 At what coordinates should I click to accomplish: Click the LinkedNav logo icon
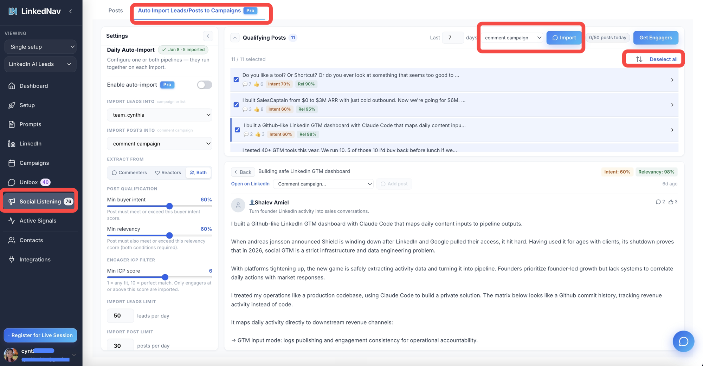click(x=13, y=11)
